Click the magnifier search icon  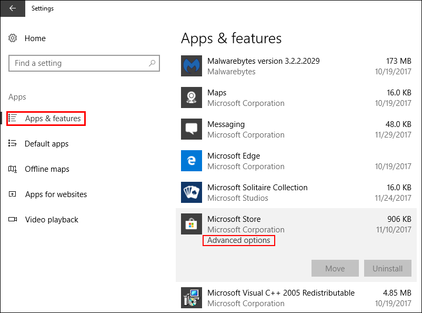point(152,63)
